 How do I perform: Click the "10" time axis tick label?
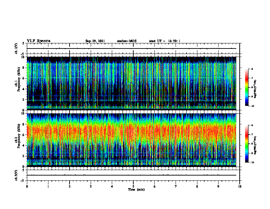[x=240, y=186]
